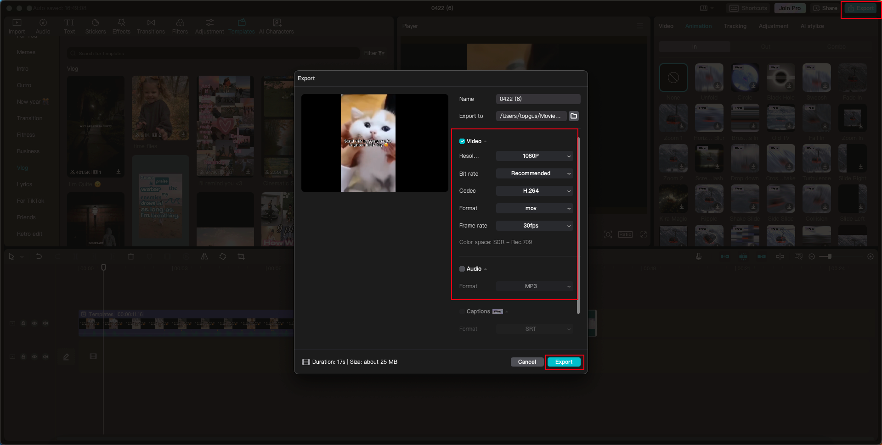Toggle lock on the Templates track
This screenshot has width=882, height=445.
click(23, 323)
